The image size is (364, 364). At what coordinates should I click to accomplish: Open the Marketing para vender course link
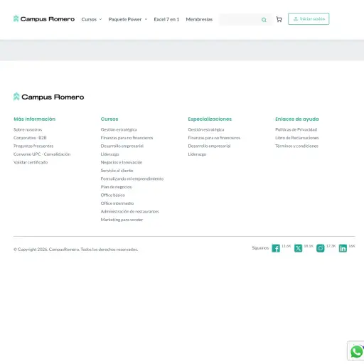122,220
